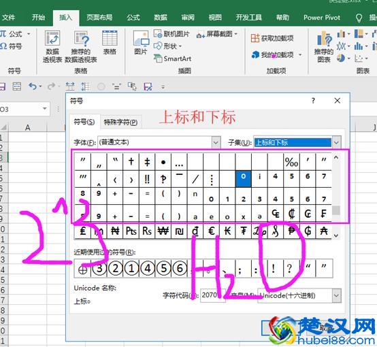Screen dimensions: 377x347
Task: Click 获取加载项
Action: click(272, 38)
